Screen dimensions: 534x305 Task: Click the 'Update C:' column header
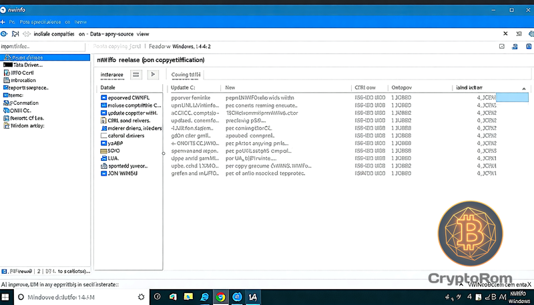(183, 88)
